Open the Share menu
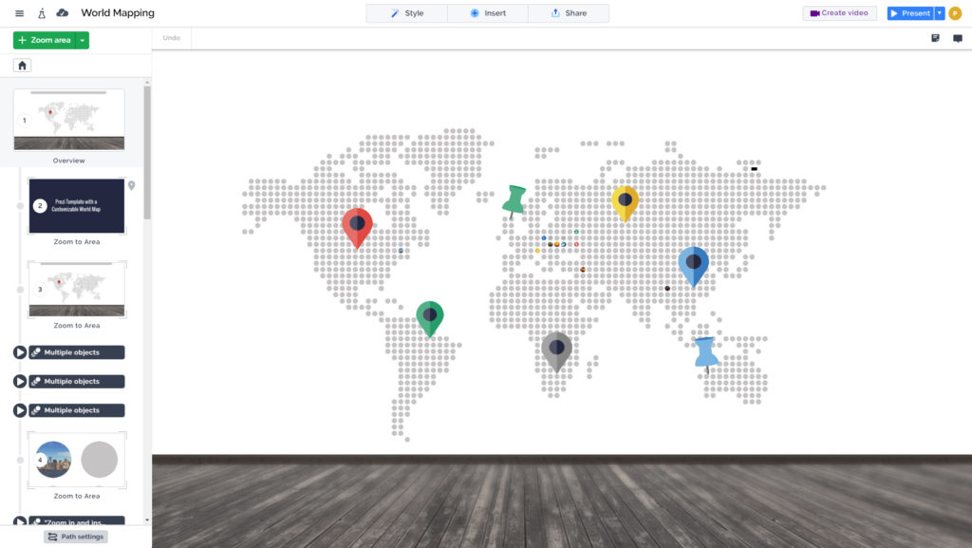Image resolution: width=972 pixels, height=548 pixels. click(x=569, y=13)
